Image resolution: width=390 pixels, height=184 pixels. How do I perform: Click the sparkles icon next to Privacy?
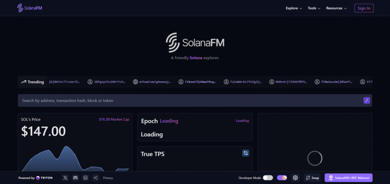96,178
